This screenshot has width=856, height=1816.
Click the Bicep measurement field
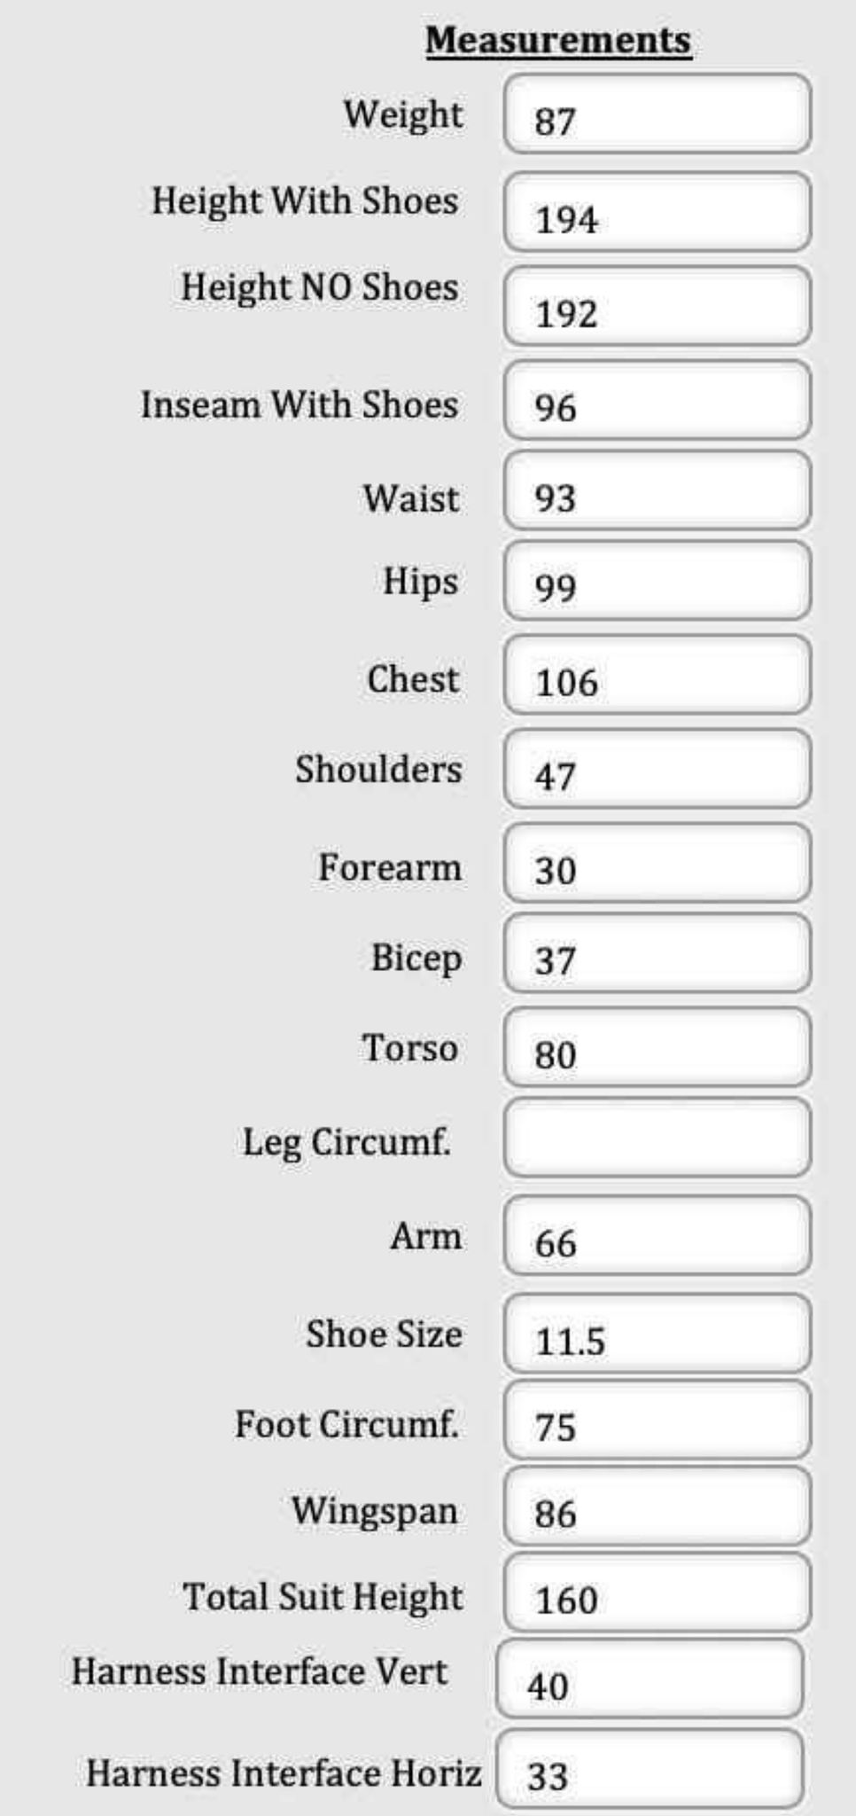coord(657,953)
